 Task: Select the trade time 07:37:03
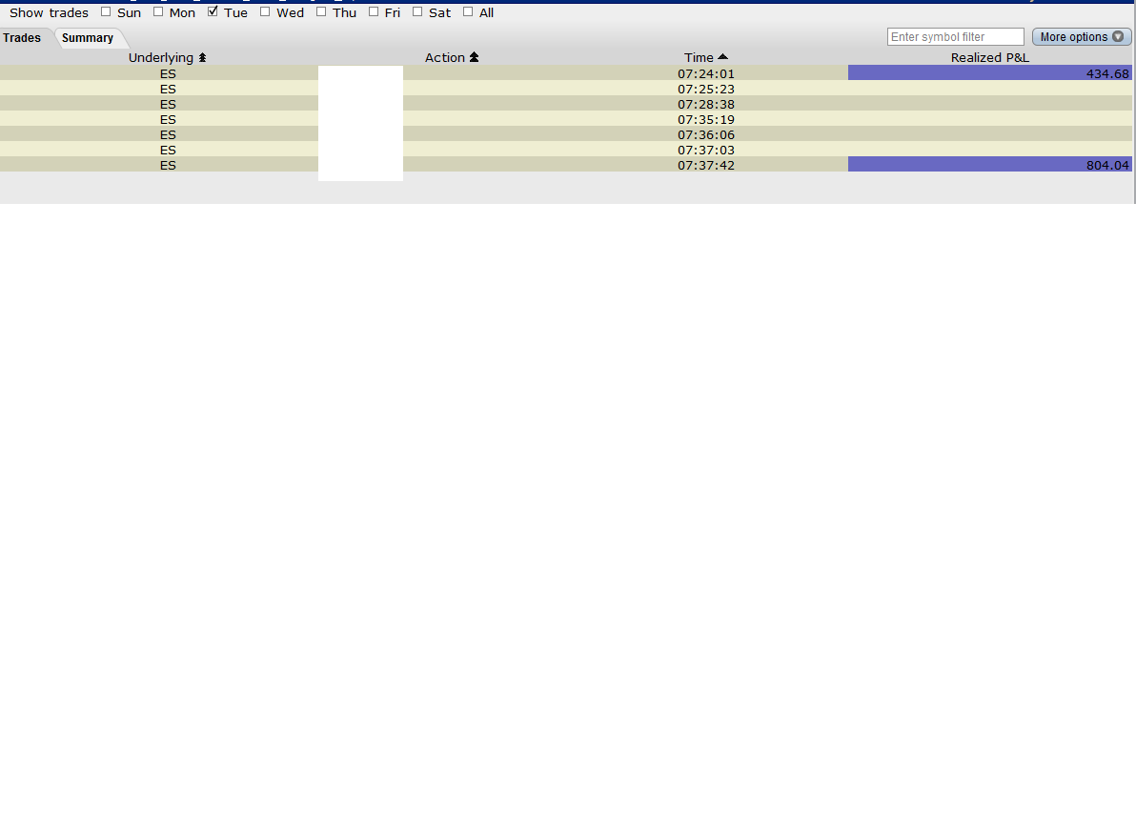(706, 150)
